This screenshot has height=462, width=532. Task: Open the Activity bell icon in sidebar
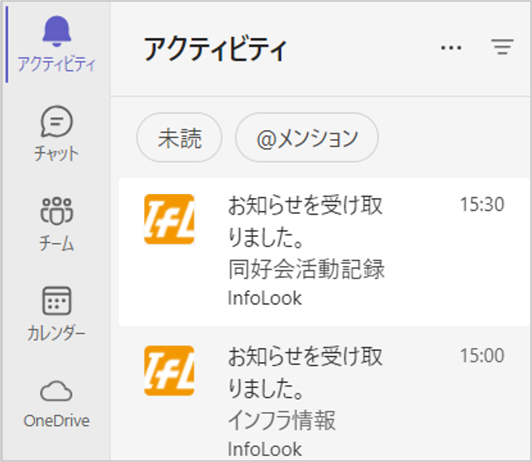click(56, 31)
